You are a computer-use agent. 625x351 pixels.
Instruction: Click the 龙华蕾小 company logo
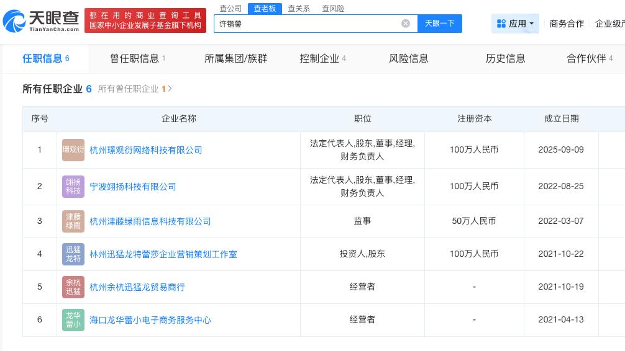[x=73, y=319]
